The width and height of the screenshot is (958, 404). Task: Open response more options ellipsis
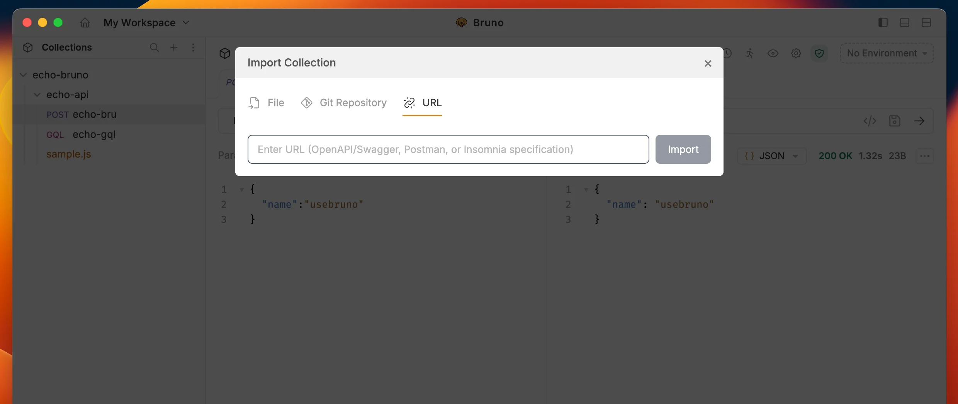924,156
